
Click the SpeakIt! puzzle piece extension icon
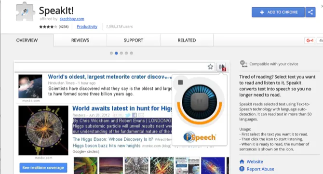26,12
